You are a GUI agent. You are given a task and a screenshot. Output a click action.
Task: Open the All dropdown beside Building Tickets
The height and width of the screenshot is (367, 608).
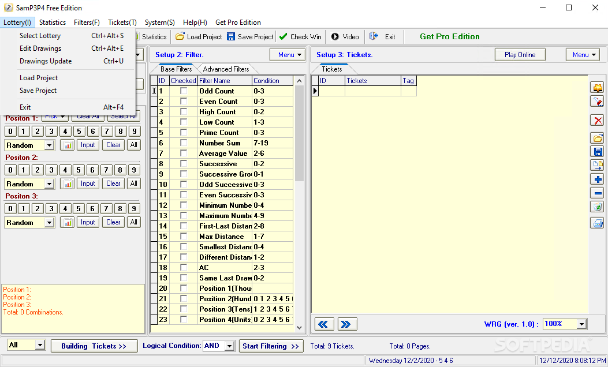coord(40,345)
